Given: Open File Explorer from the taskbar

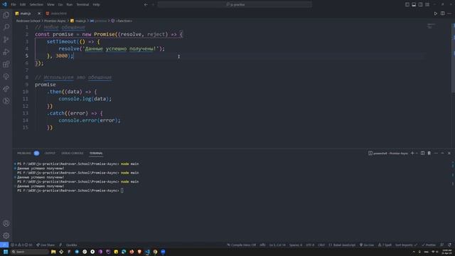Looking at the screenshot, I should (x=53, y=252).
